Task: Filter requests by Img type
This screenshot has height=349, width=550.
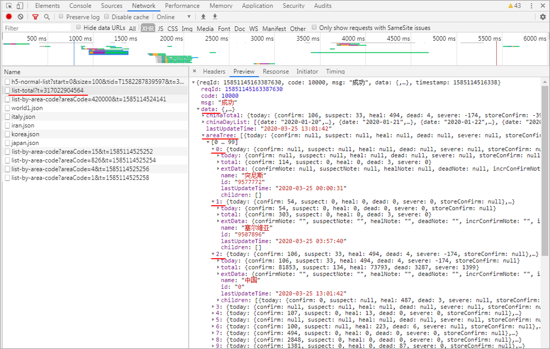Action: 187,29
